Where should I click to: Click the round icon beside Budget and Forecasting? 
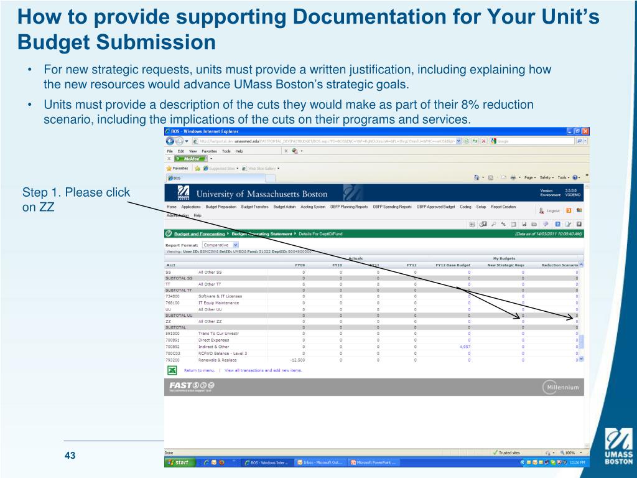[x=169, y=234]
